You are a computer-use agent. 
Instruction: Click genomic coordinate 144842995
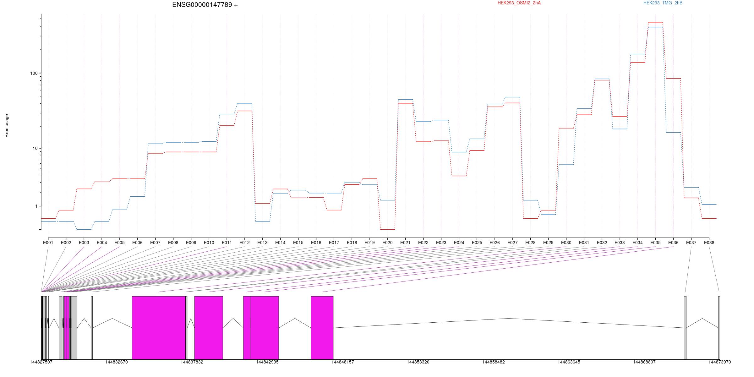pos(267,362)
